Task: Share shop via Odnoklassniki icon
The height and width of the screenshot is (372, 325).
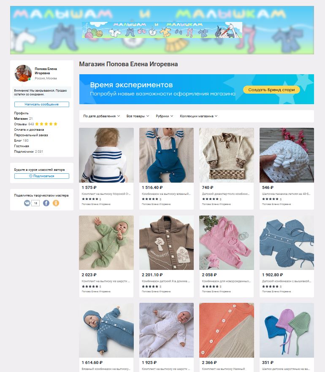Action: click(x=56, y=203)
